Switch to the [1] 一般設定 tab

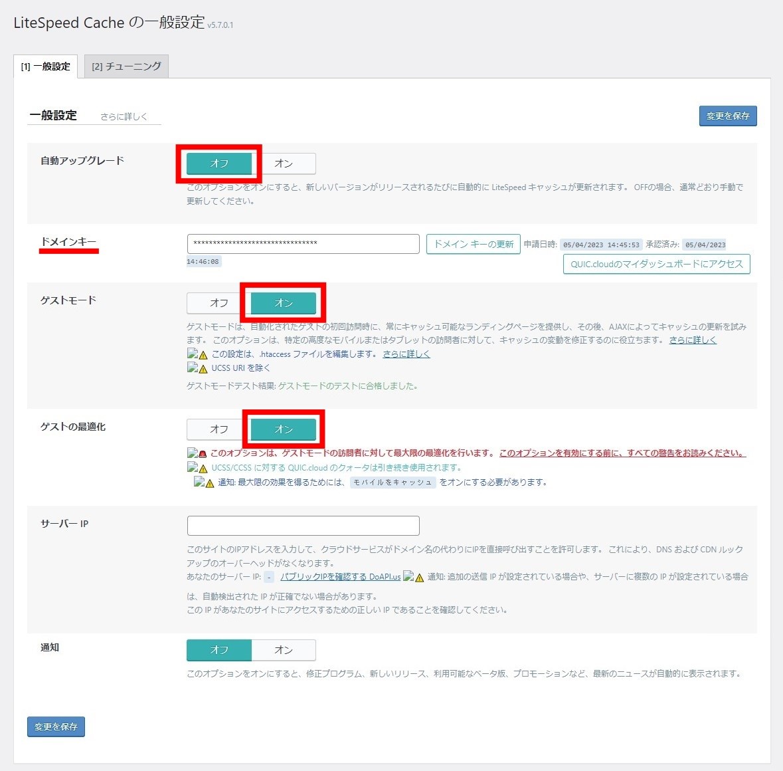pyautogui.click(x=45, y=66)
